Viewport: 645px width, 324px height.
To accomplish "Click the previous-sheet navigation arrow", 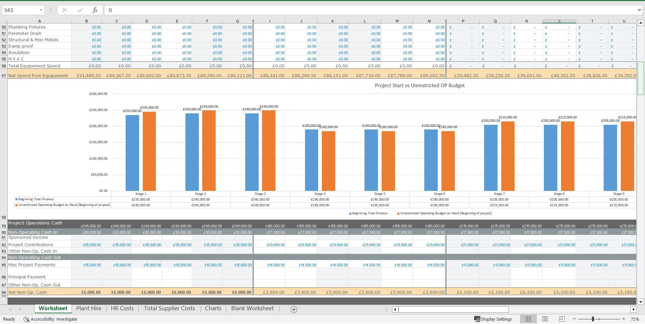I will (10, 309).
